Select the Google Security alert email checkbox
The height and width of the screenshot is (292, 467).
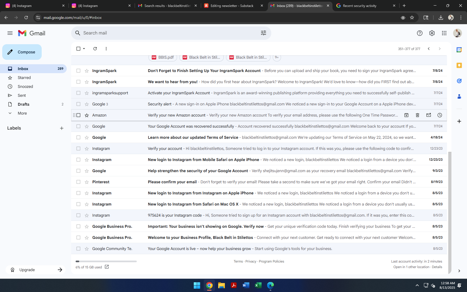(78, 104)
